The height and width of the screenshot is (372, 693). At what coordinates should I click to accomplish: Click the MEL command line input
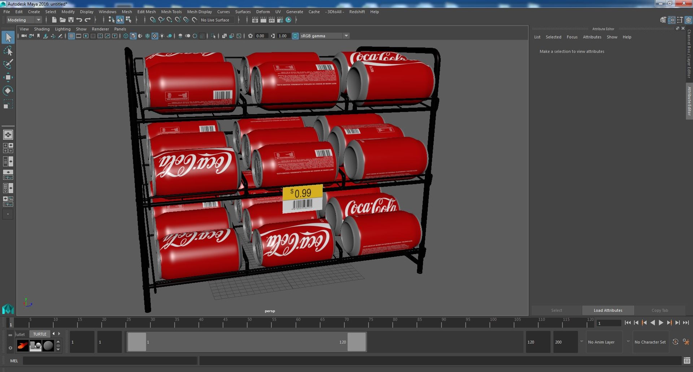pyautogui.click(x=110, y=360)
